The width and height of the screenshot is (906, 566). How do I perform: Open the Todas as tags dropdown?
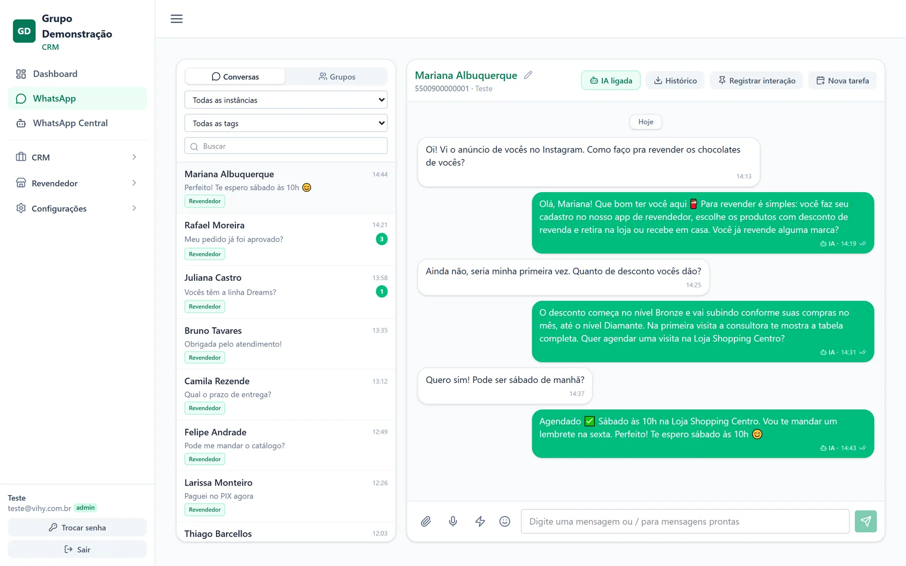click(x=286, y=123)
